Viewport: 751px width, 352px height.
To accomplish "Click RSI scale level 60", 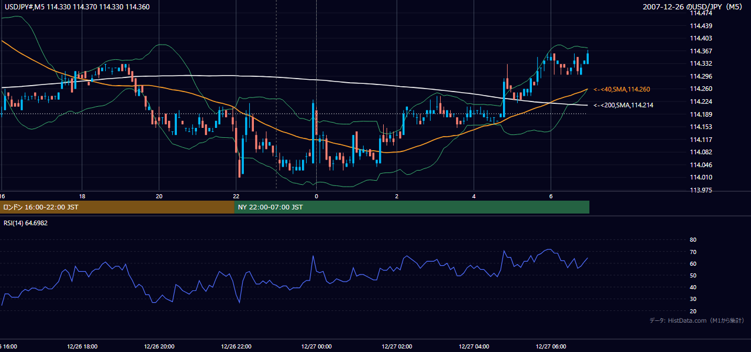I will tap(693, 264).
